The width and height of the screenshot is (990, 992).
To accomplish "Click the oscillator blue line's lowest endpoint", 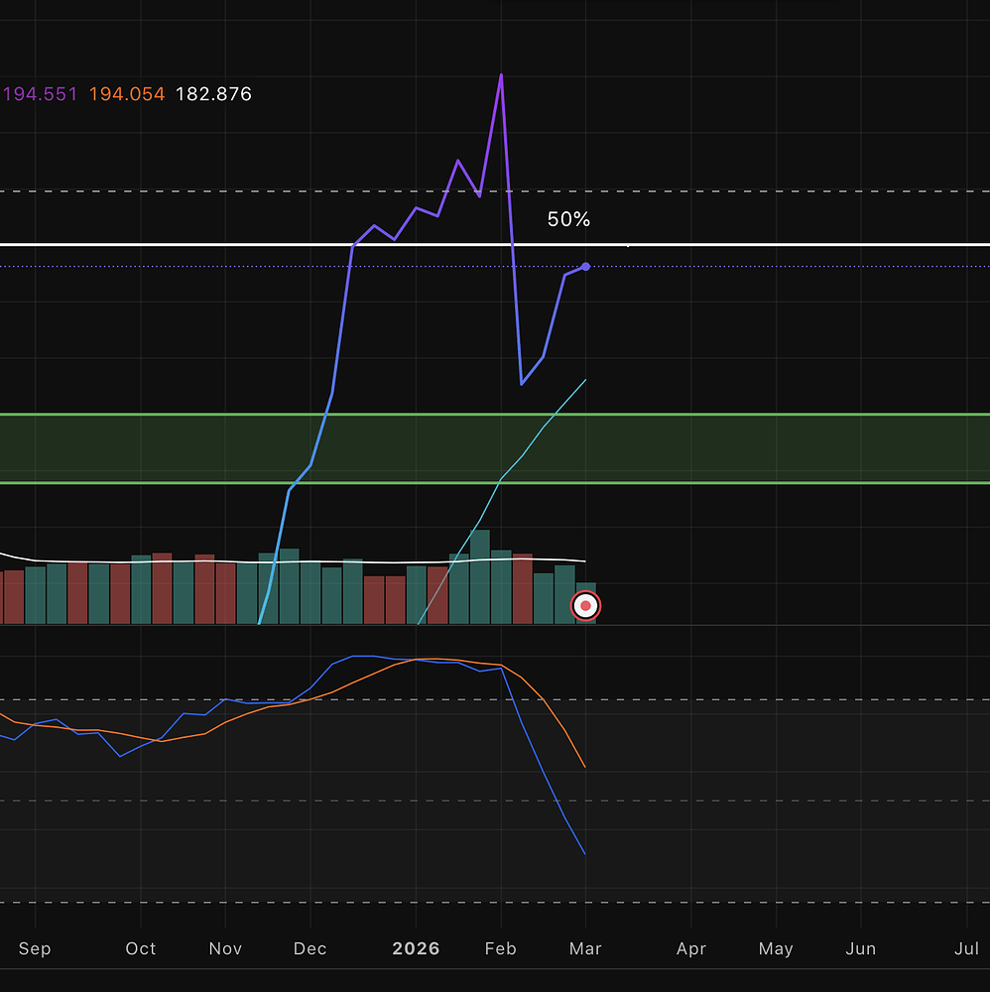I will pos(585,854).
